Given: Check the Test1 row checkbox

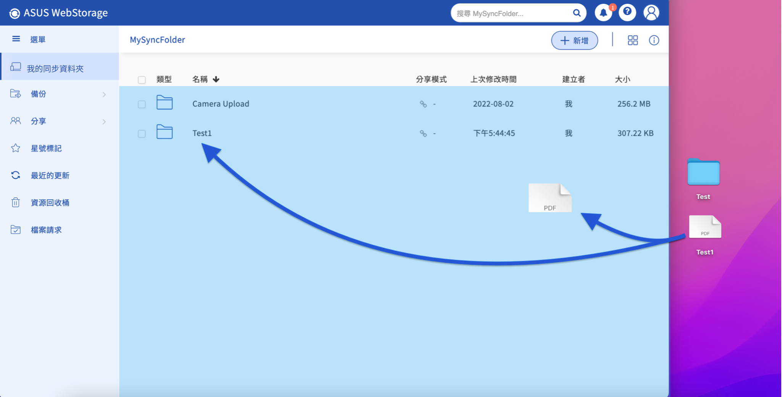Looking at the screenshot, I should 142,134.
